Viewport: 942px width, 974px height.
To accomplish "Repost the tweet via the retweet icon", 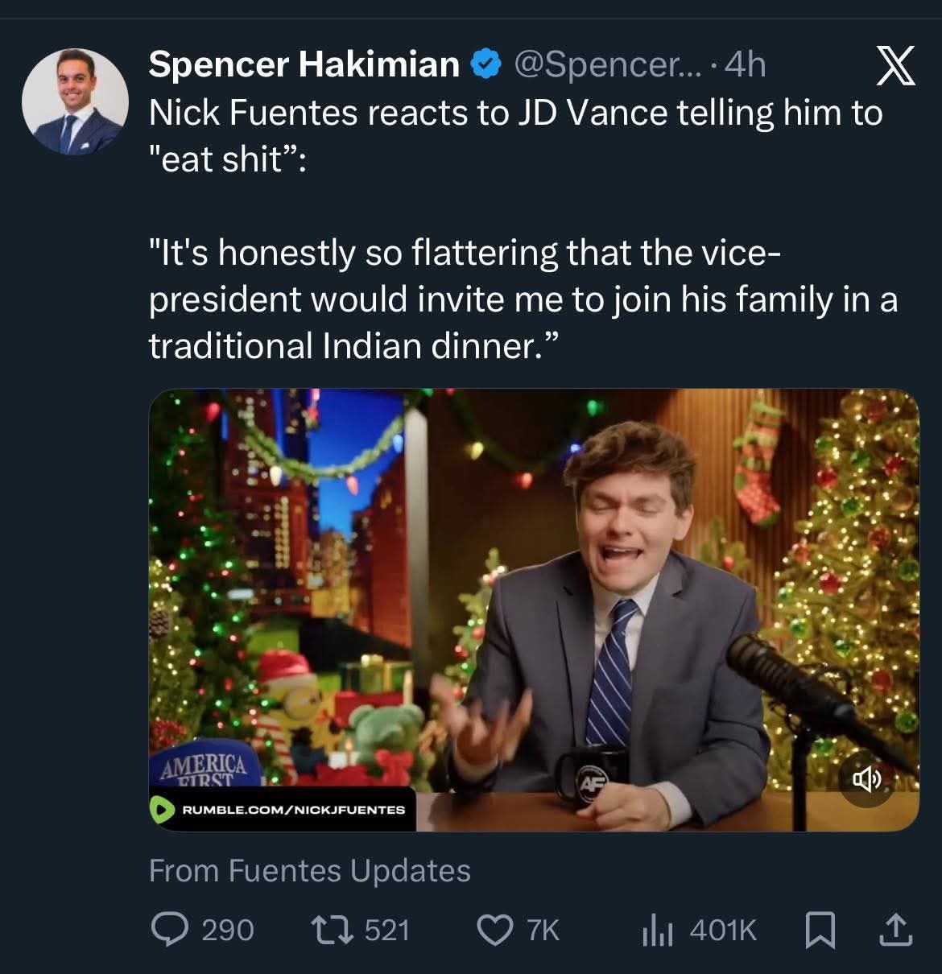I will tap(330, 930).
